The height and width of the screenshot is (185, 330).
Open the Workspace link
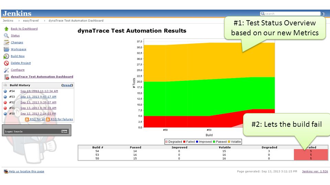pos(19,49)
